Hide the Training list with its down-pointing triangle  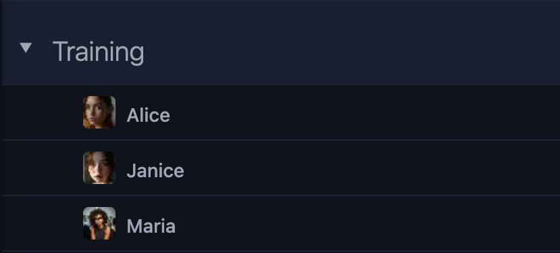(x=26, y=47)
